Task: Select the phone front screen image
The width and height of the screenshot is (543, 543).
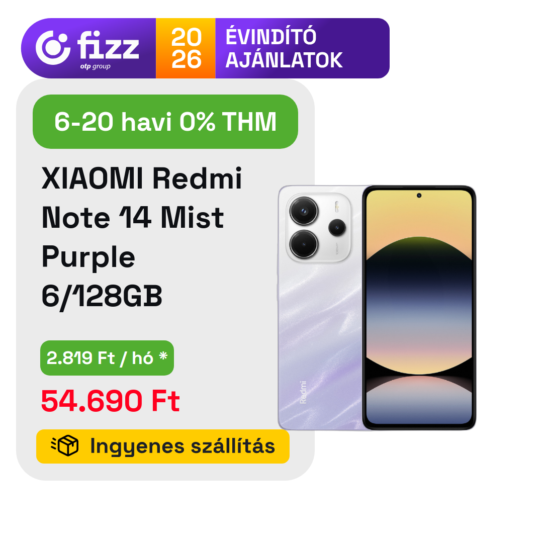Action: (x=419, y=308)
